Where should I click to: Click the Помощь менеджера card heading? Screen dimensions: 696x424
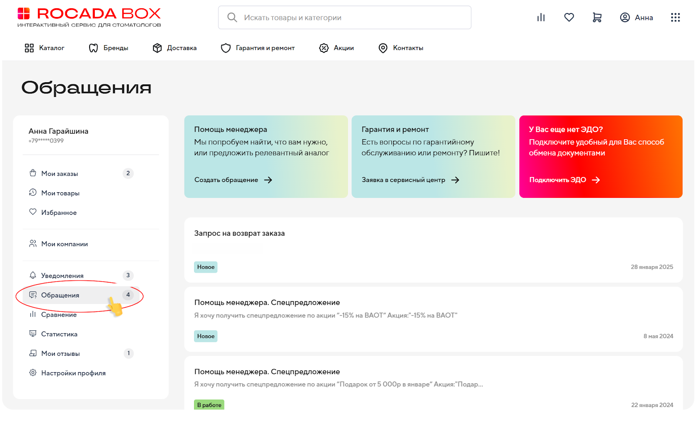click(x=231, y=130)
